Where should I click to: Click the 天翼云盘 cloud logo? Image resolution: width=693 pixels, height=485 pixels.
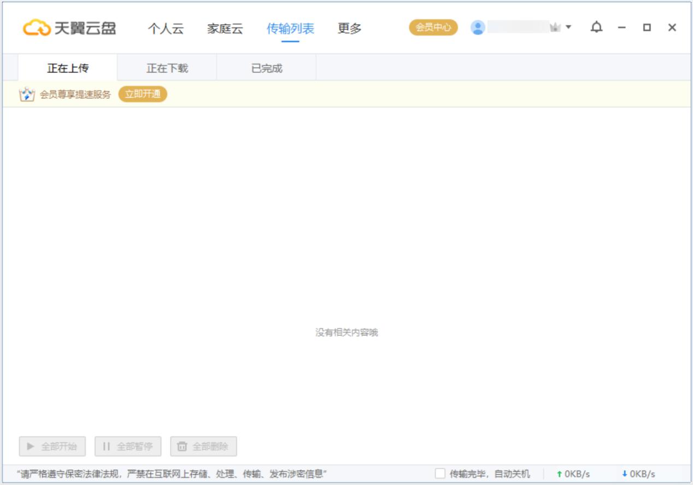pyautogui.click(x=37, y=28)
